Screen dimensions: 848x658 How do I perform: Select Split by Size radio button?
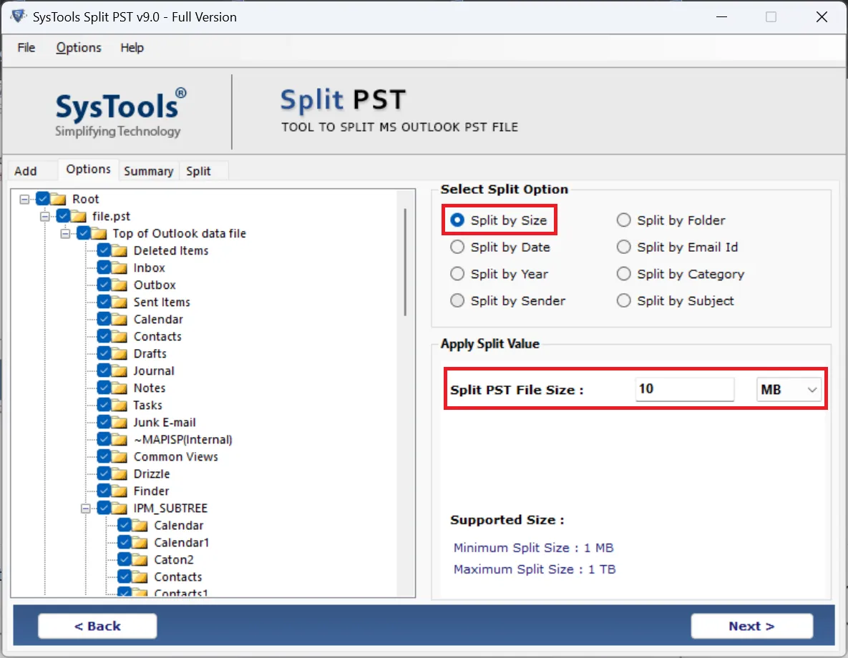[x=457, y=220]
